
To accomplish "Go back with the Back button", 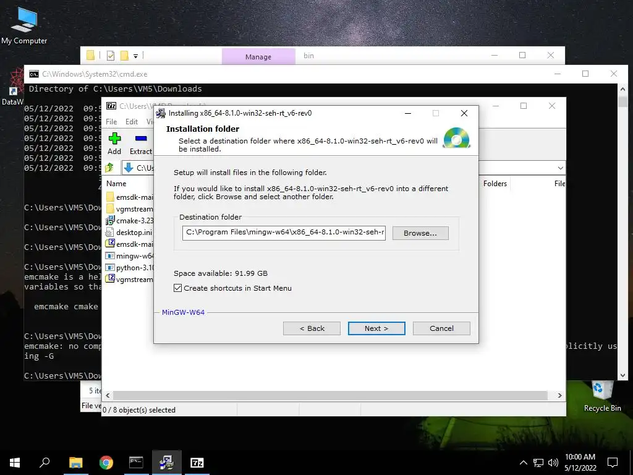I will (312, 328).
